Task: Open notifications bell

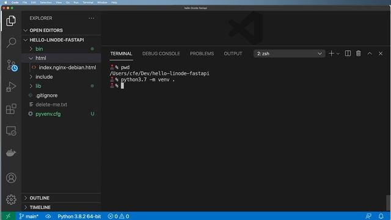Action: (x=381, y=216)
